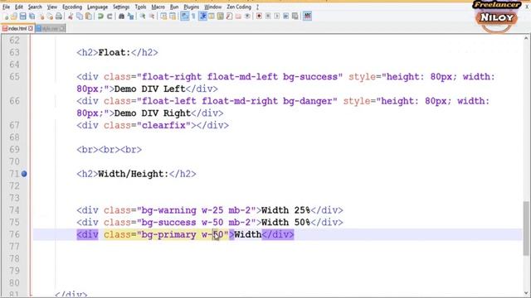Screen dimensions: 531x298
Task: Open the Edit menu
Action: [x=19, y=7]
